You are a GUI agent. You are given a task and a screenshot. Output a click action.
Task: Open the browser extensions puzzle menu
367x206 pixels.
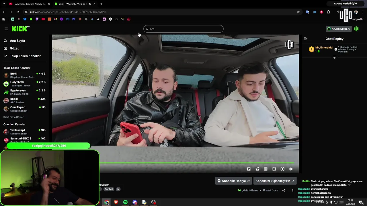(329, 12)
